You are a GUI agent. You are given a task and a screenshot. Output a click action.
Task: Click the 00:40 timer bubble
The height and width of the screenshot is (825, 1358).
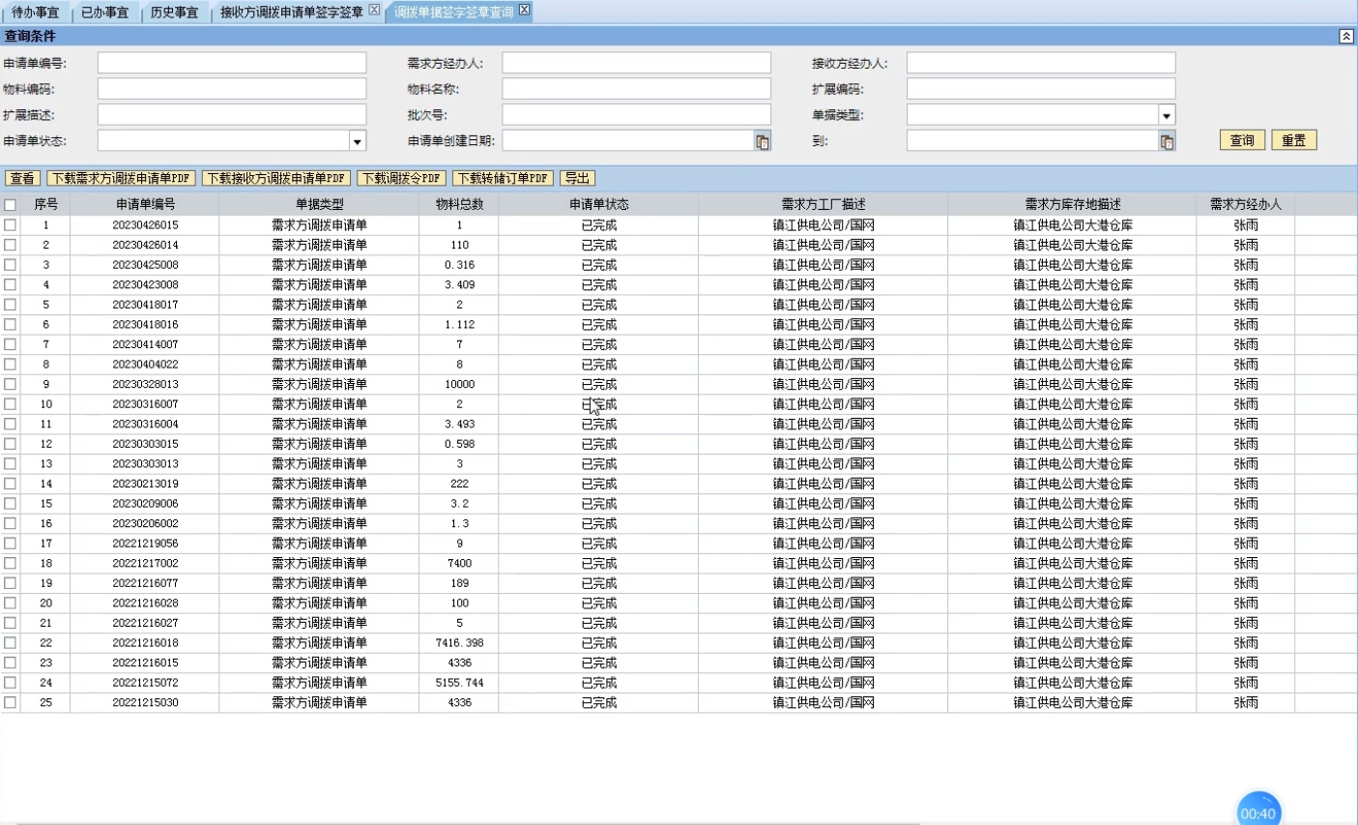[1257, 812]
